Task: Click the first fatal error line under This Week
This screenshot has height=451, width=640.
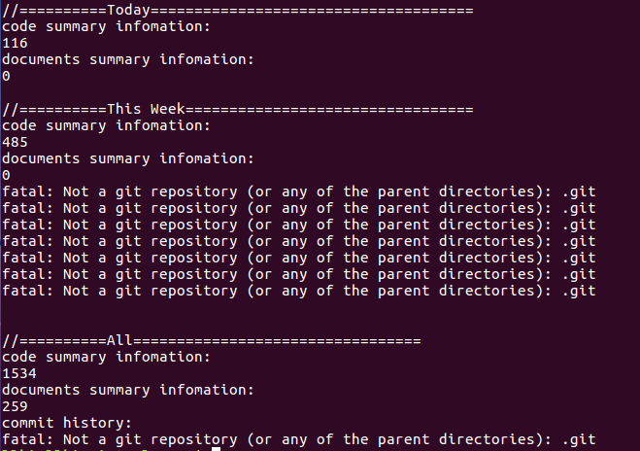Action: click(298, 191)
